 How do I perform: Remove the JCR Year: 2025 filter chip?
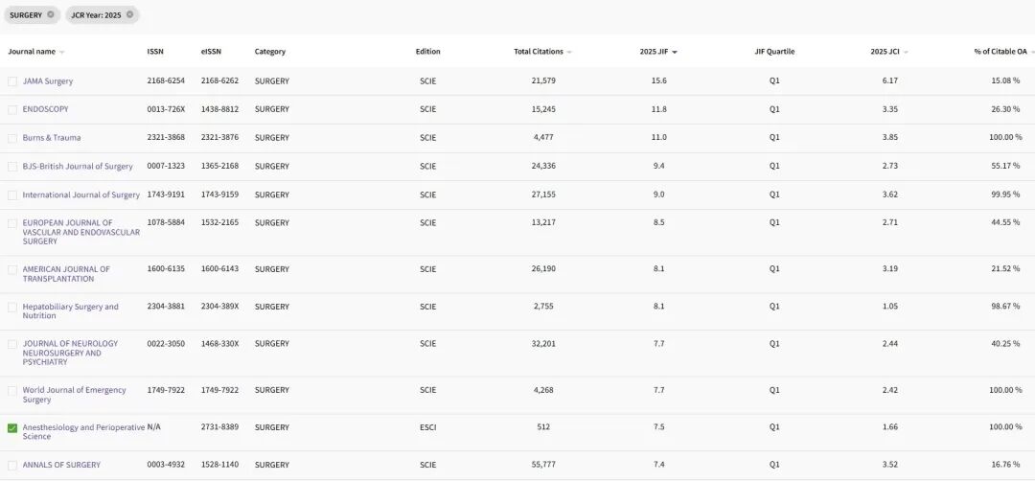pyautogui.click(x=130, y=14)
